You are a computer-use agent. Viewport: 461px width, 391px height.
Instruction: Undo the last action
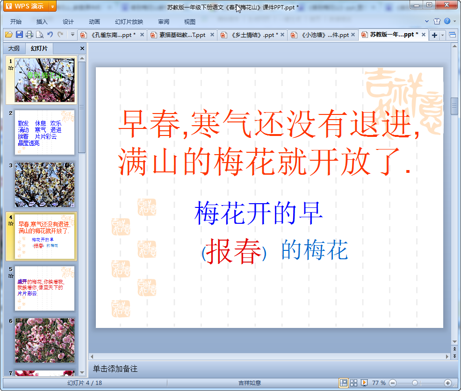50,35
